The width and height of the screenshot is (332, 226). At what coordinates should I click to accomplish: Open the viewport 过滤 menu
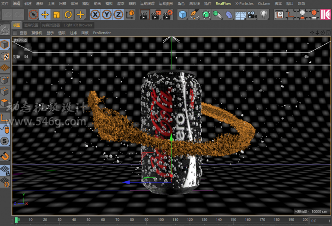(73, 33)
